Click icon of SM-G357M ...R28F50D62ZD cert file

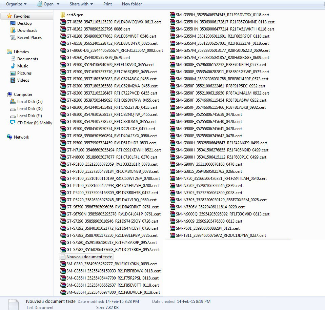pos(172,50)
